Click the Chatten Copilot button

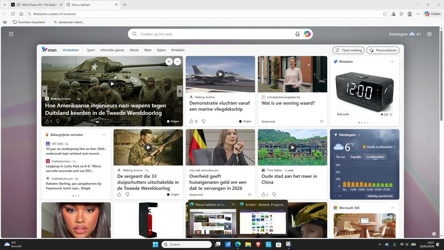[x=432, y=14]
